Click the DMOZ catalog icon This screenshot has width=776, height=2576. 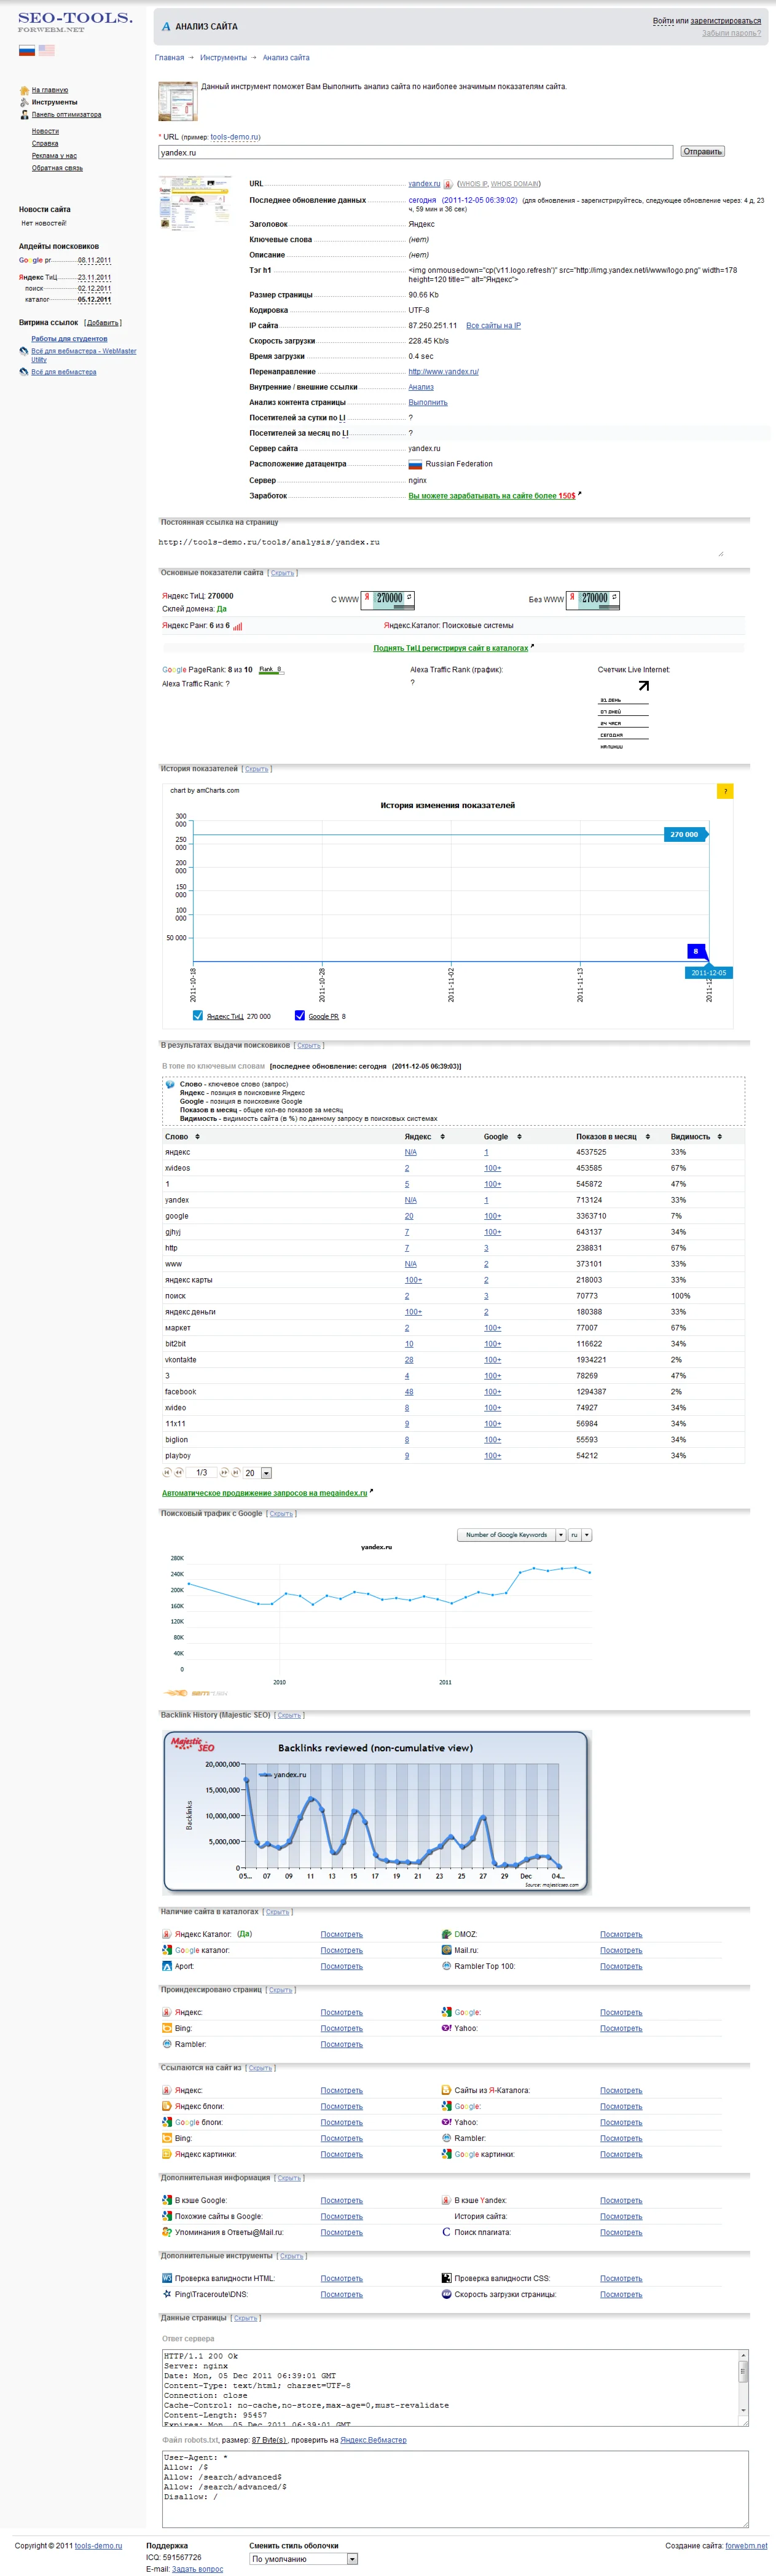pyautogui.click(x=446, y=1934)
